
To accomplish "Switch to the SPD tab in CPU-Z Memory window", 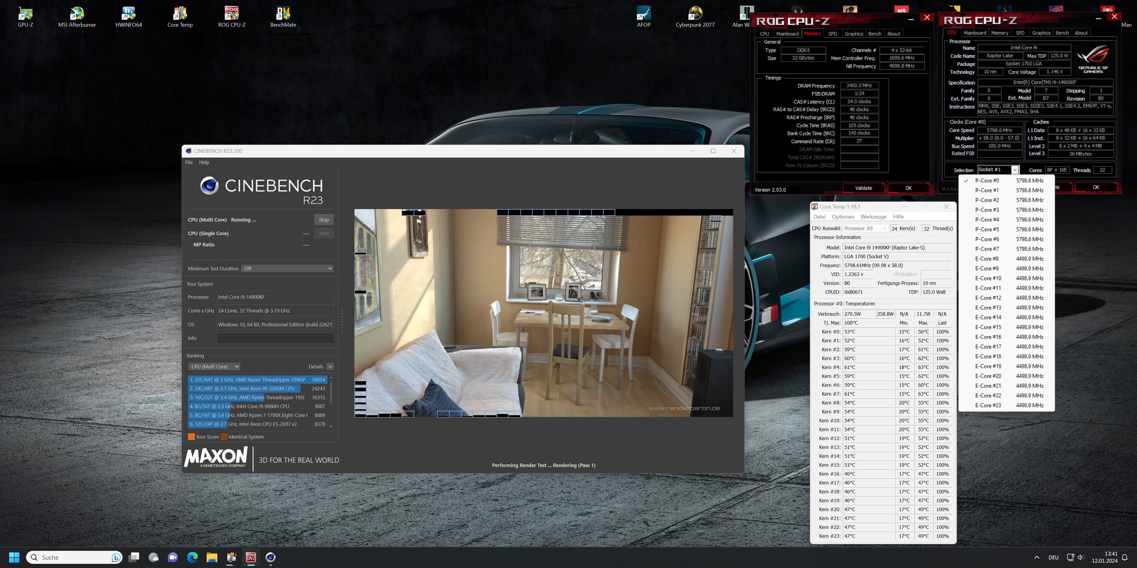I will pyautogui.click(x=832, y=33).
